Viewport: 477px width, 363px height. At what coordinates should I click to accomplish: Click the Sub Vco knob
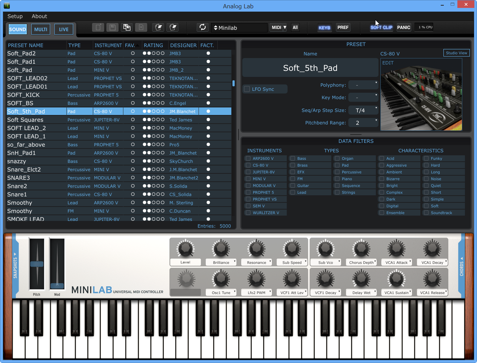(x=326, y=248)
